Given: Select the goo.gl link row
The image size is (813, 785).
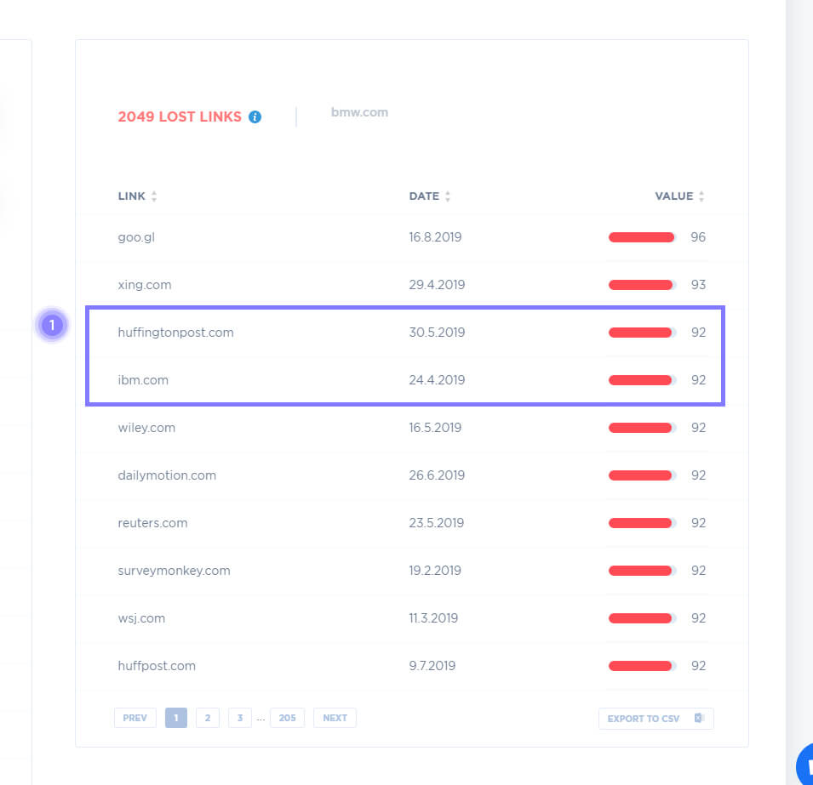Looking at the screenshot, I should [412, 237].
